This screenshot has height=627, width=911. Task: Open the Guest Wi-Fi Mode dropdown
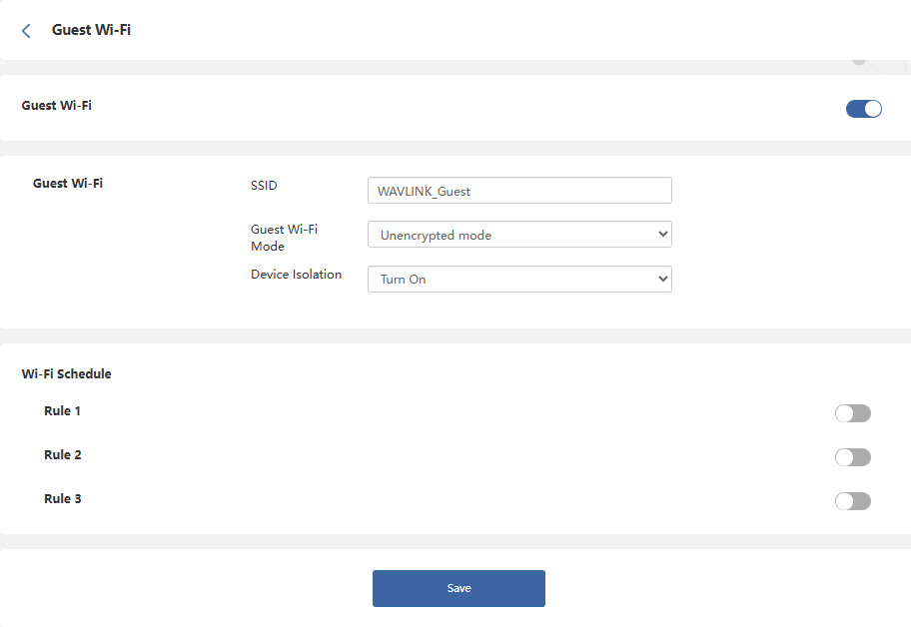click(519, 235)
